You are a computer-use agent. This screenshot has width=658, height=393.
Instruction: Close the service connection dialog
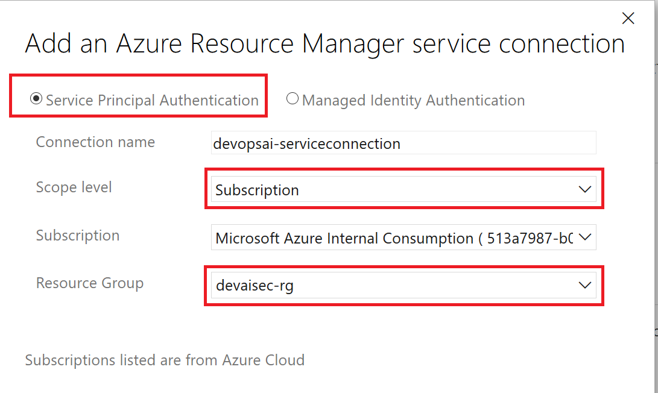(x=628, y=18)
